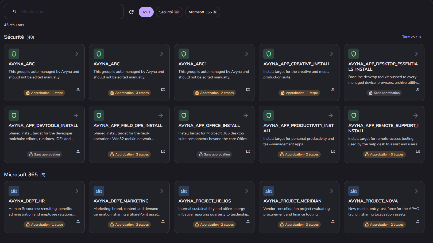Click 'Approbation · 2 étapes' badge on AVYNA_APP_FIELD_OPS_INSTALL
Image resolution: width=433 pixels, height=243 pixels.
[x=129, y=154]
